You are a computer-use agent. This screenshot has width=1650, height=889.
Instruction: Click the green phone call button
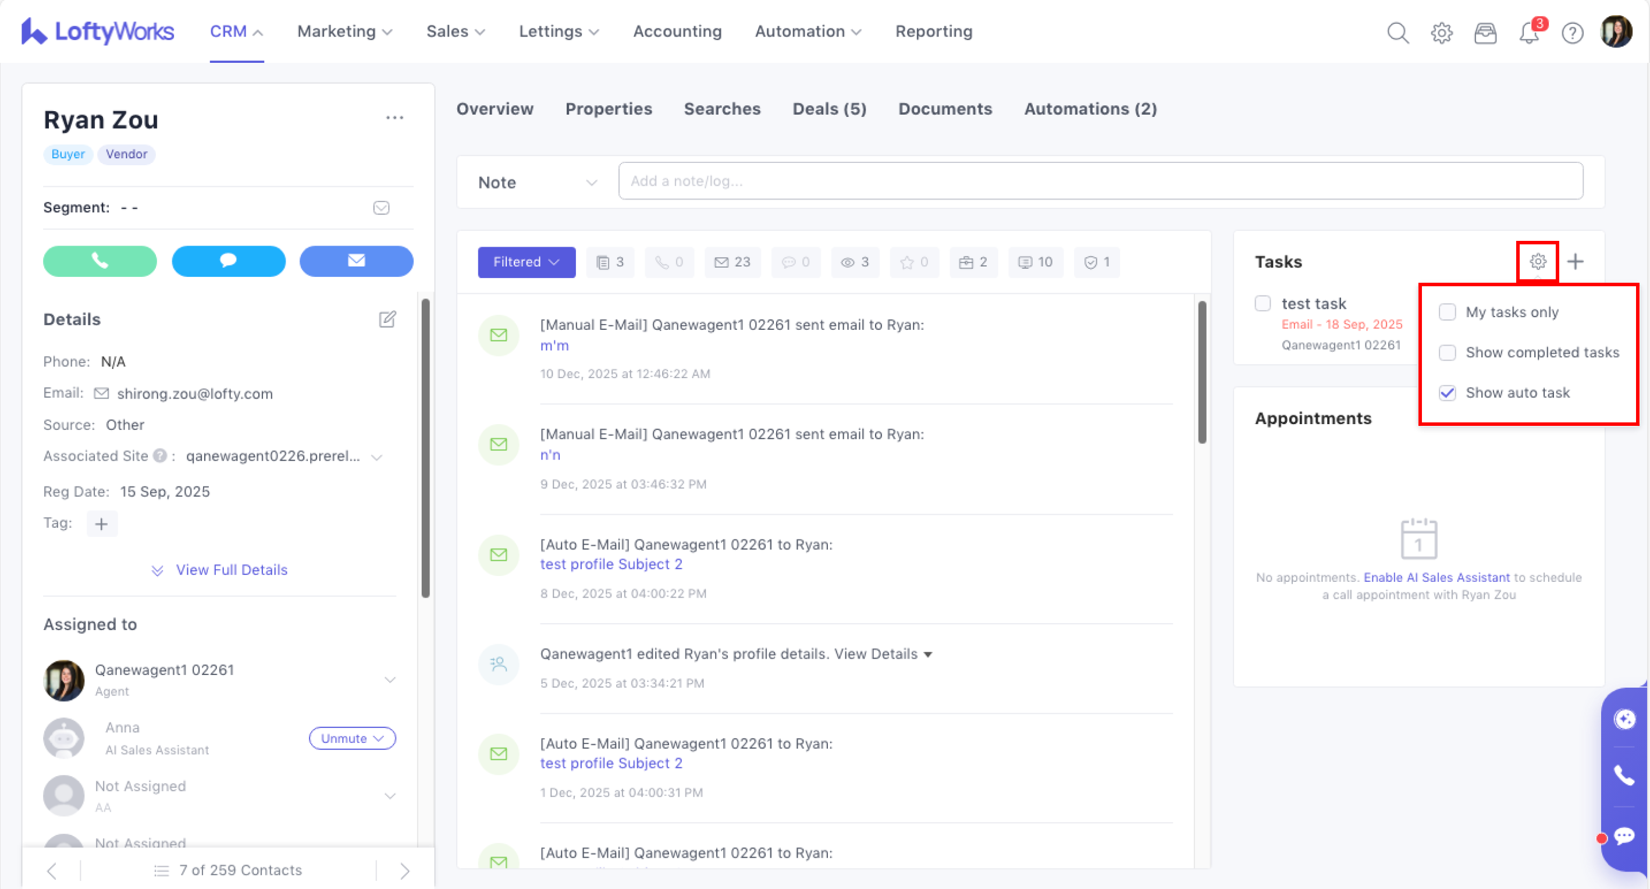point(99,261)
